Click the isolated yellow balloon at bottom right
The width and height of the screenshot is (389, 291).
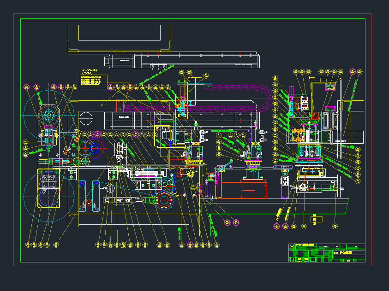pos(335,226)
